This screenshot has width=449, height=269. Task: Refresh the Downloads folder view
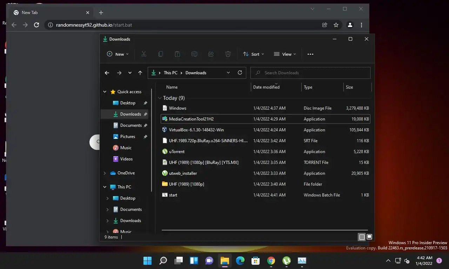tap(240, 73)
